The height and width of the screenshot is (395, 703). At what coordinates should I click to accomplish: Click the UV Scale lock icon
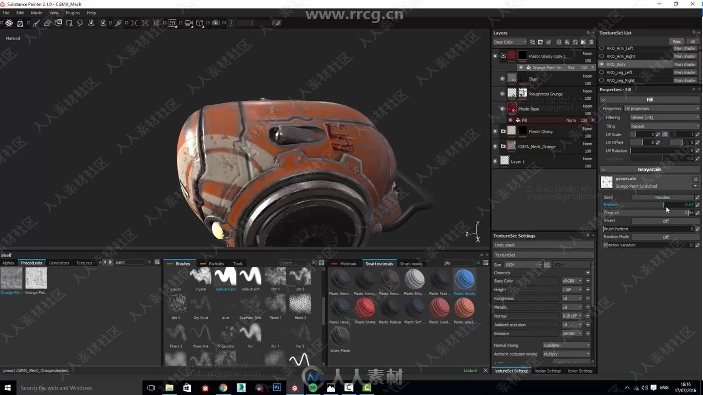665,134
